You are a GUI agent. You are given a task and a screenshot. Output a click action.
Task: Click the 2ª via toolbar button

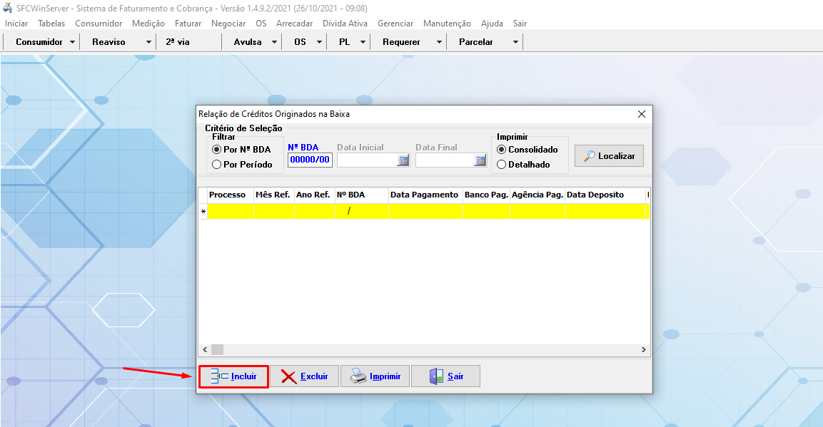(178, 42)
